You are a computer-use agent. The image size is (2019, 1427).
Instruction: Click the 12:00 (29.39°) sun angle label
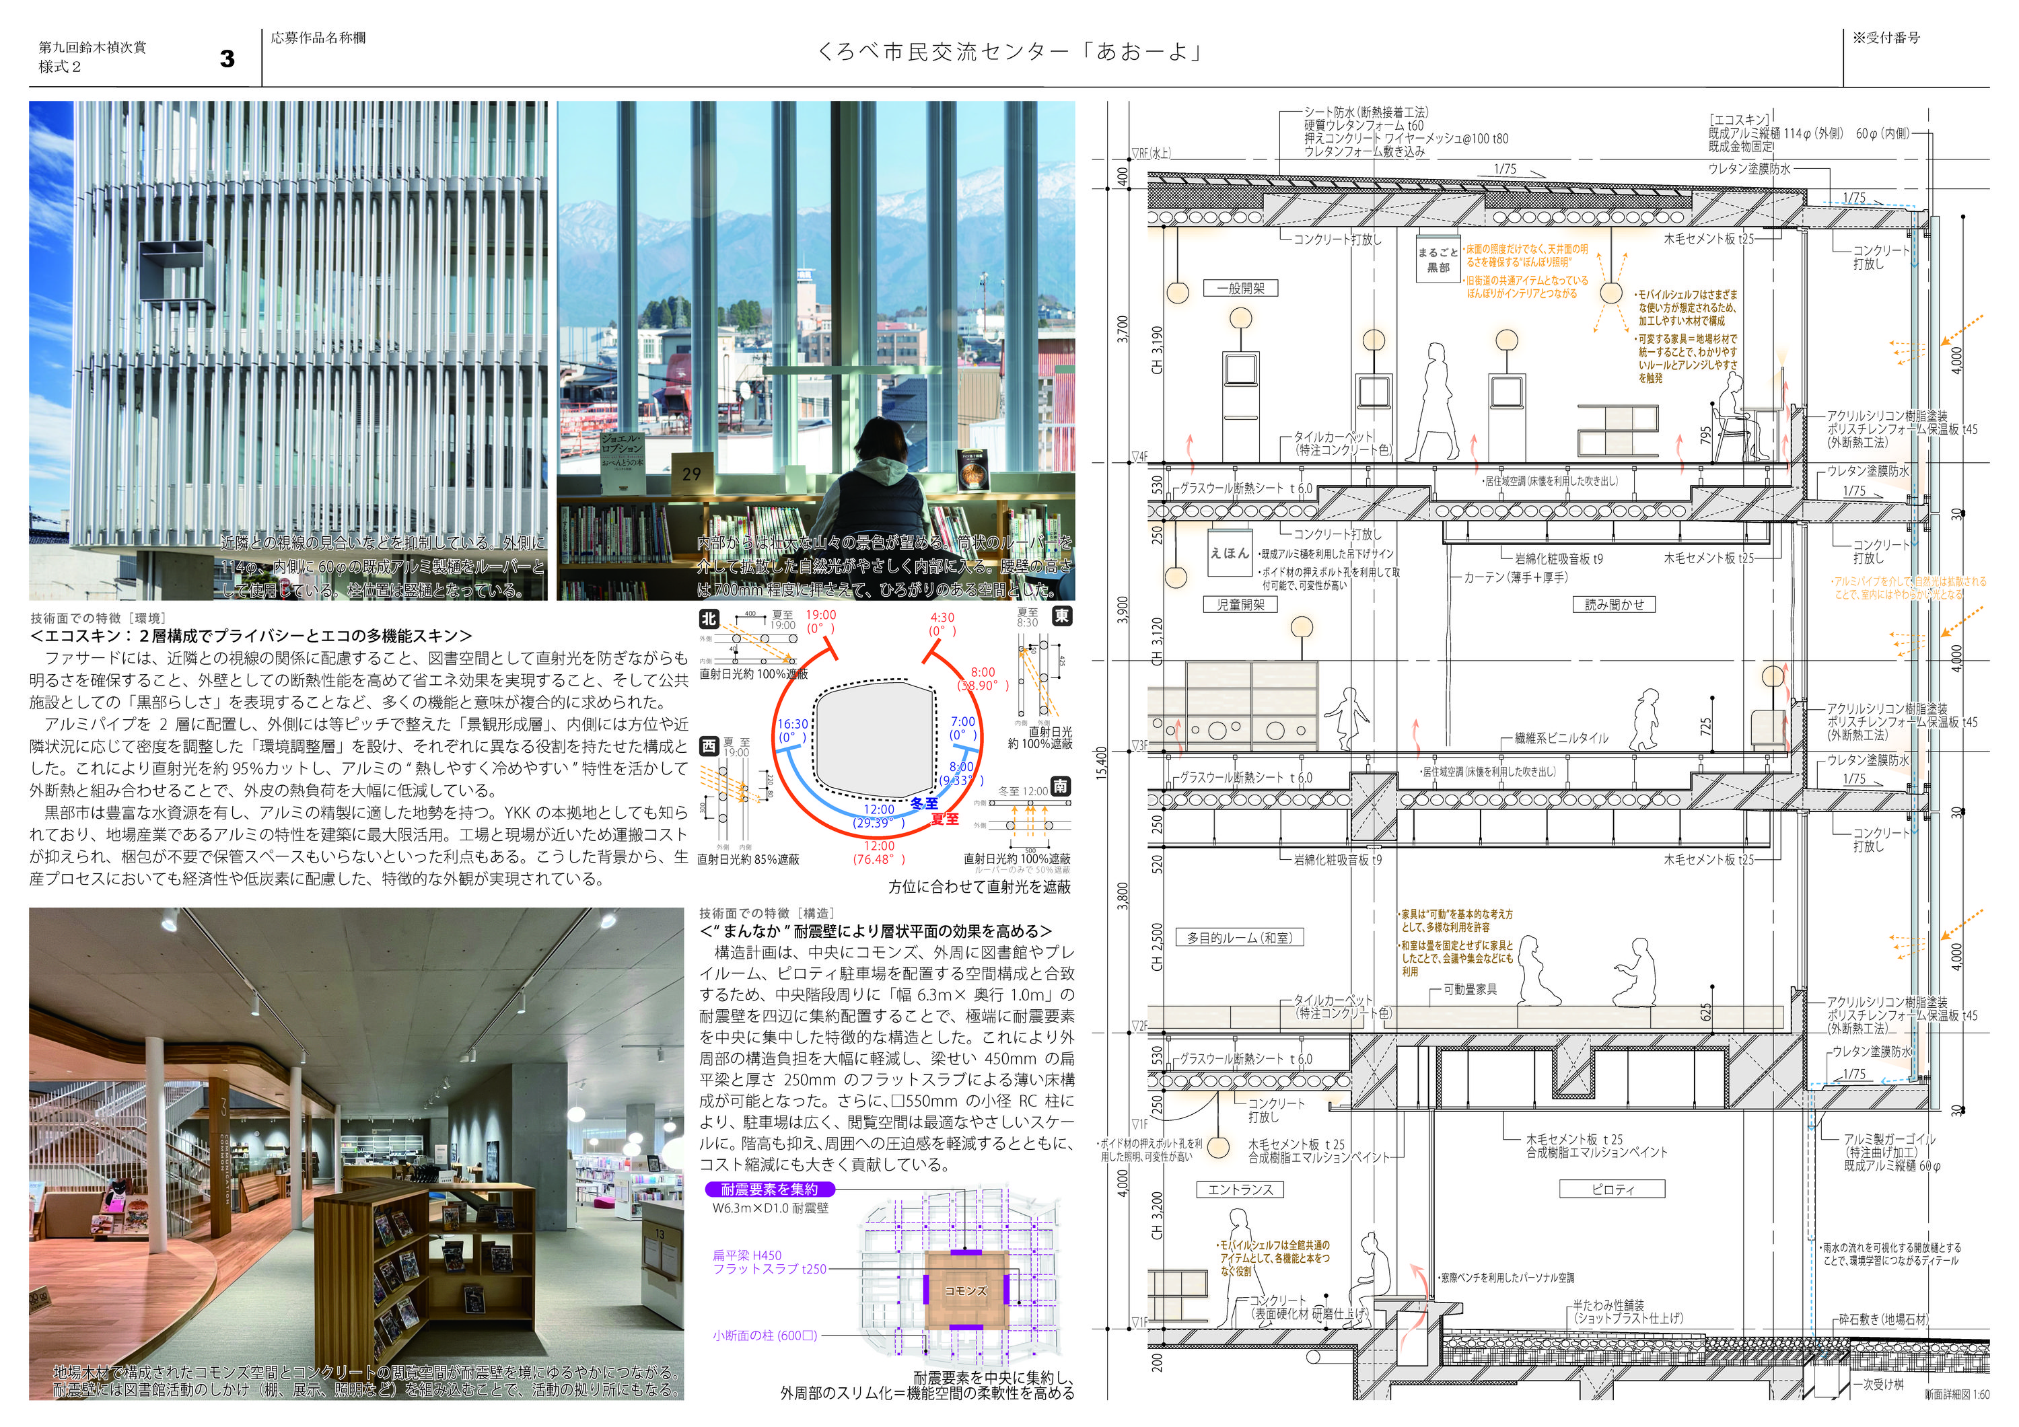tap(880, 816)
